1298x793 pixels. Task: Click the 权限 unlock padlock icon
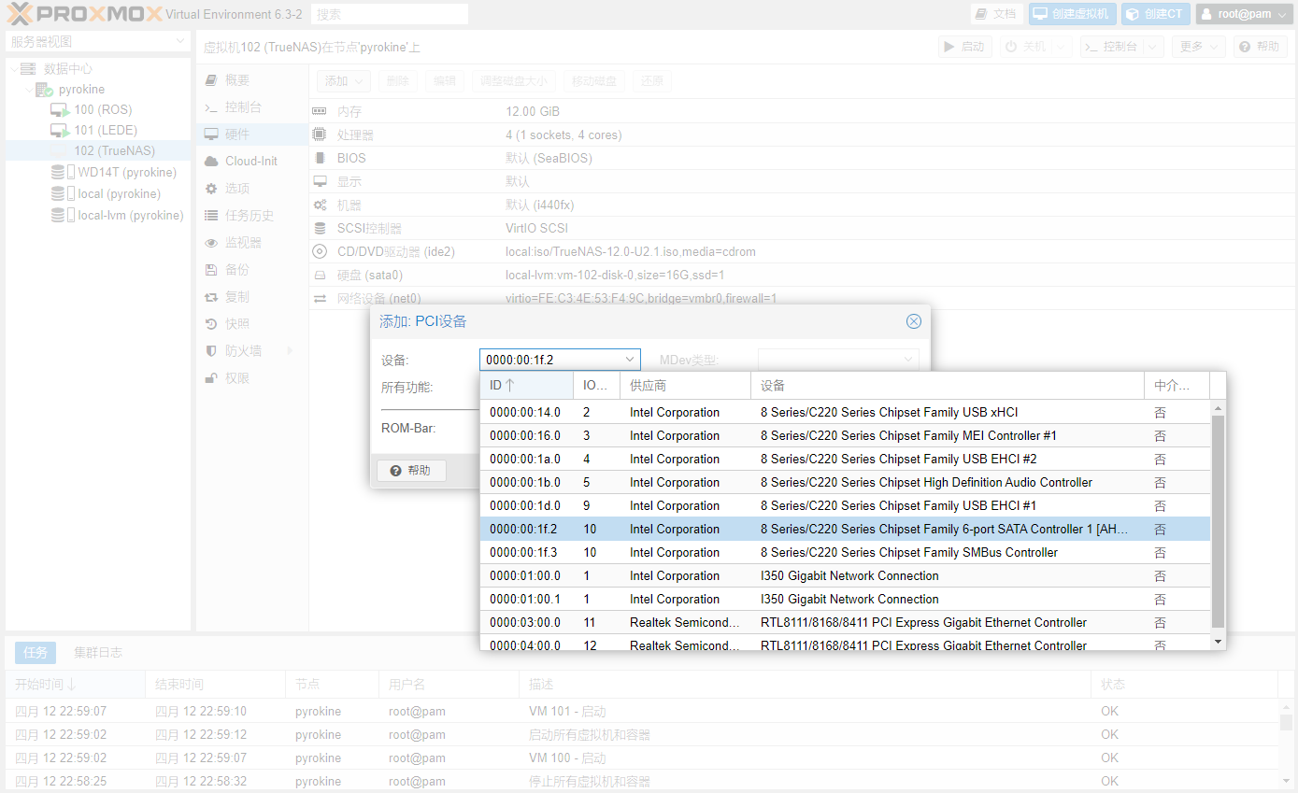coord(211,378)
